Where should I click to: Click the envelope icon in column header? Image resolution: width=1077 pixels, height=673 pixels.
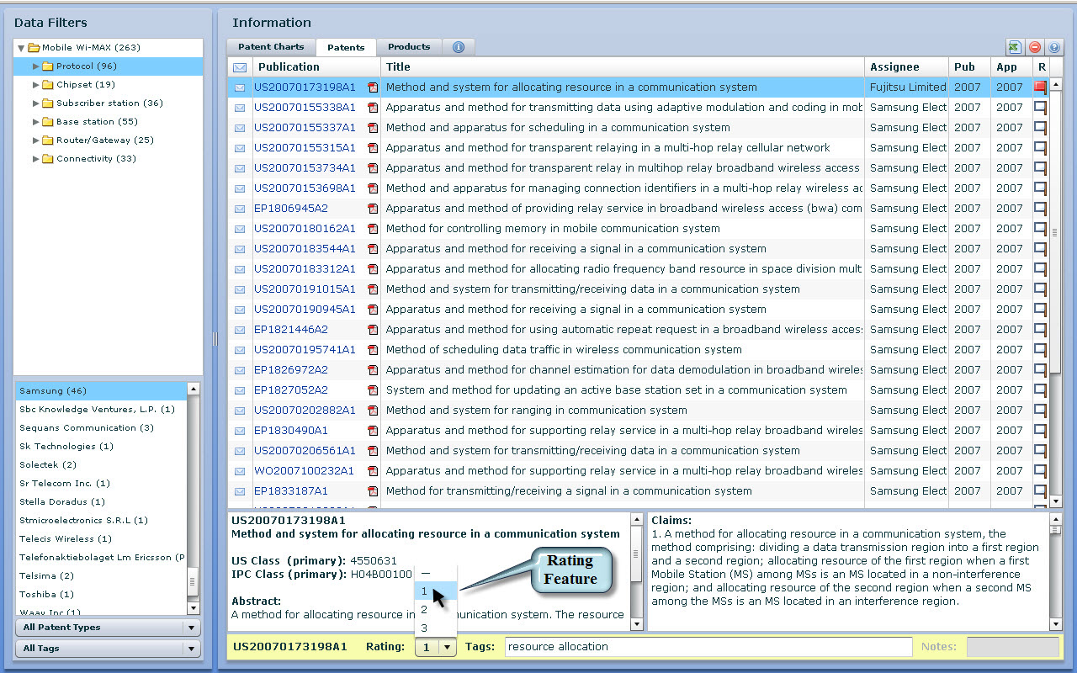click(x=240, y=67)
